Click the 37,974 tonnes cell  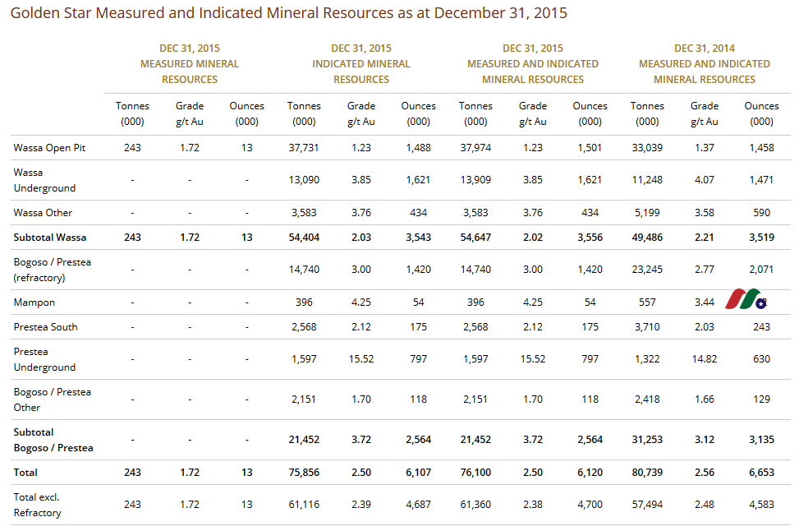[x=475, y=148]
